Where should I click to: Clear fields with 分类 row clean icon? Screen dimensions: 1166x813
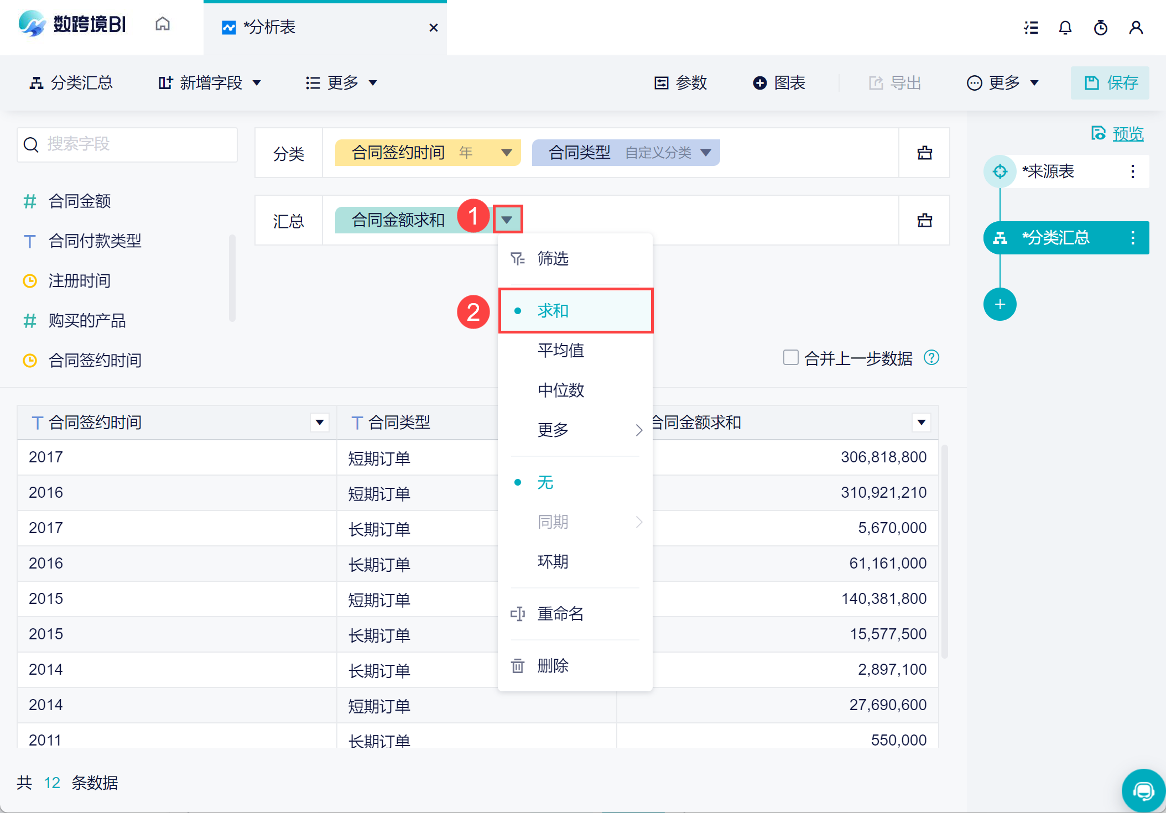click(x=924, y=153)
